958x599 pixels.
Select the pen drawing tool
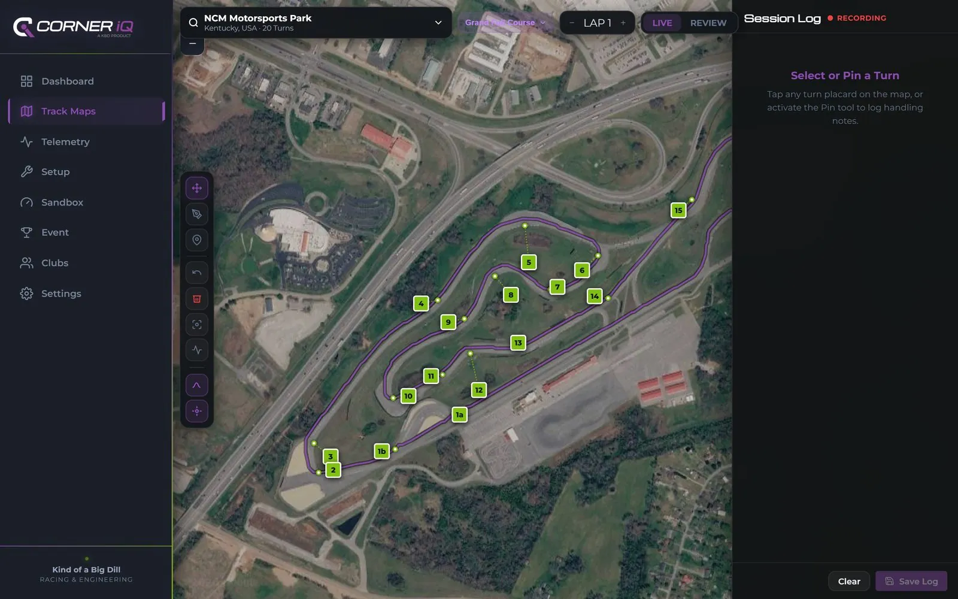click(x=197, y=214)
